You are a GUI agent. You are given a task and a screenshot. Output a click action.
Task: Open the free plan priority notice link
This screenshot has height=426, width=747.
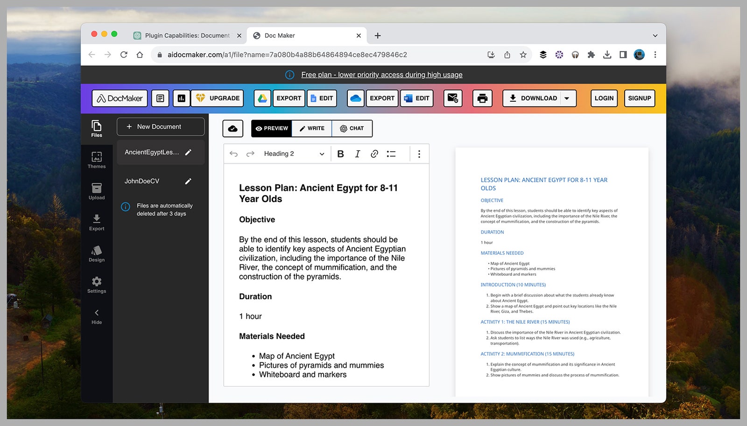382,75
